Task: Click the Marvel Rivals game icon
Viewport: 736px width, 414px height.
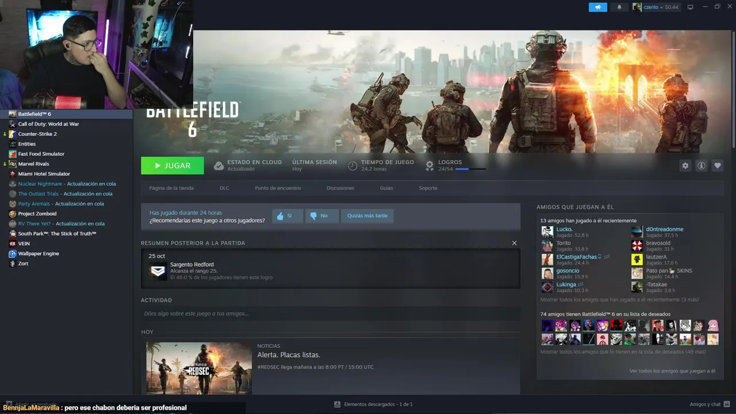Action: pyautogui.click(x=13, y=164)
